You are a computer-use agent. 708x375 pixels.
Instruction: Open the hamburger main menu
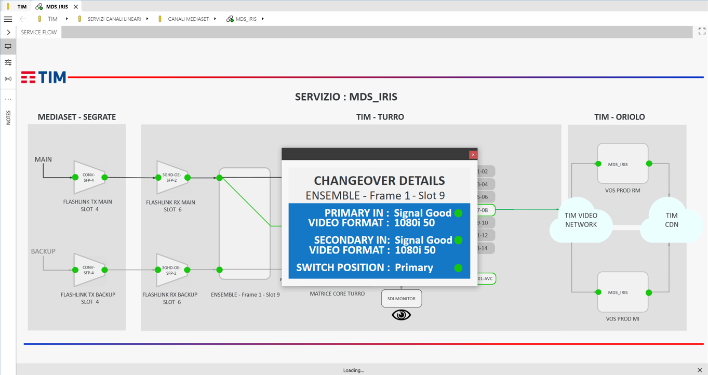[x=8, y=19]
